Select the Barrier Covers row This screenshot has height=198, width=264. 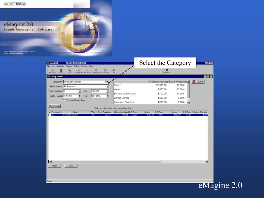150,98
